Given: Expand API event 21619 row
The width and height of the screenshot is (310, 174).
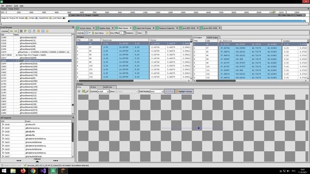Looking at the screenshot, I should [x=3, y=128].
